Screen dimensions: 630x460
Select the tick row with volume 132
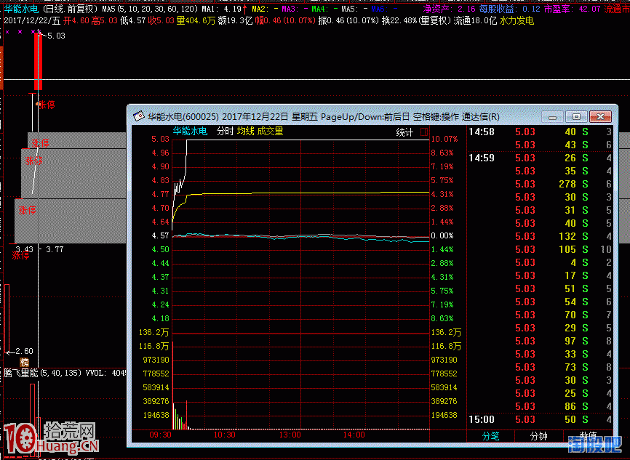click(540, 236)
